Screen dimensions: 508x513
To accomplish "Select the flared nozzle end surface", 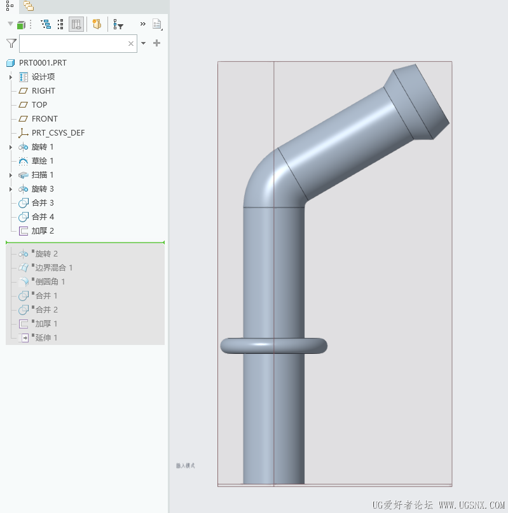I will [x=422, y=101].
